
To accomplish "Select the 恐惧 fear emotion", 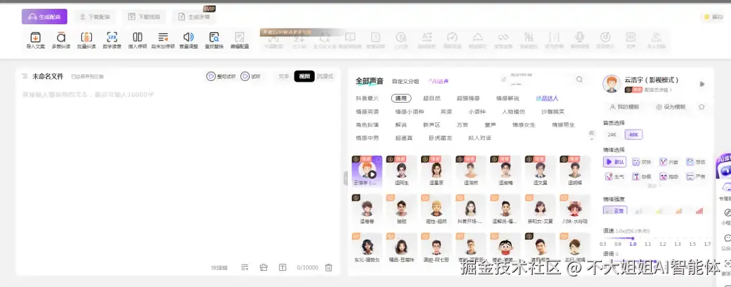I will point(642,177).
